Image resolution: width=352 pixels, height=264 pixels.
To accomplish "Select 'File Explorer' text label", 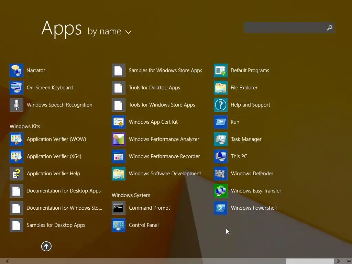I will 244,88.
